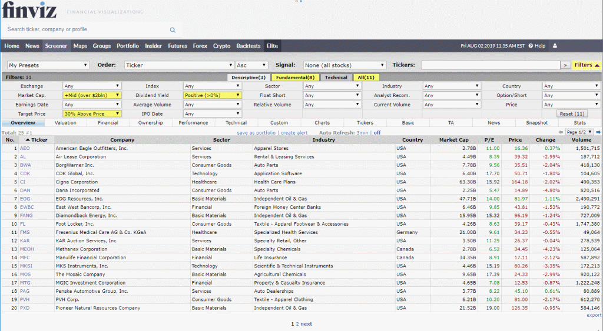
Task: Open Groups in navigation bar
Action: (x=101, y=46)
